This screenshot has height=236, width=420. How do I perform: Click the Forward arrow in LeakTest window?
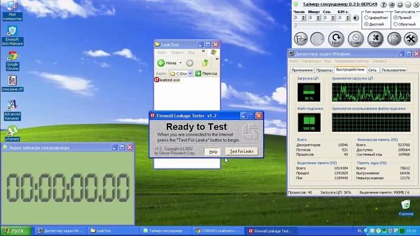(x=190, y=63)
